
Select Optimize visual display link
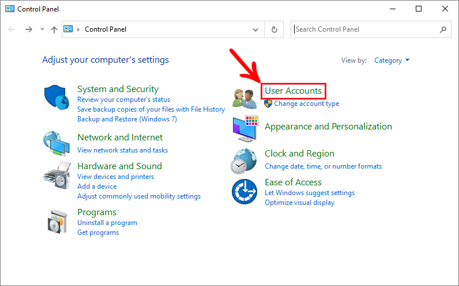pyautogui.click(x=299, y=203)
